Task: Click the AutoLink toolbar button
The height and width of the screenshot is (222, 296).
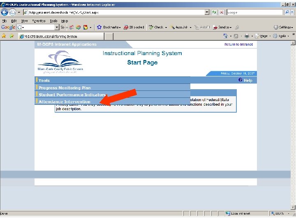Action: click(179, 28)
